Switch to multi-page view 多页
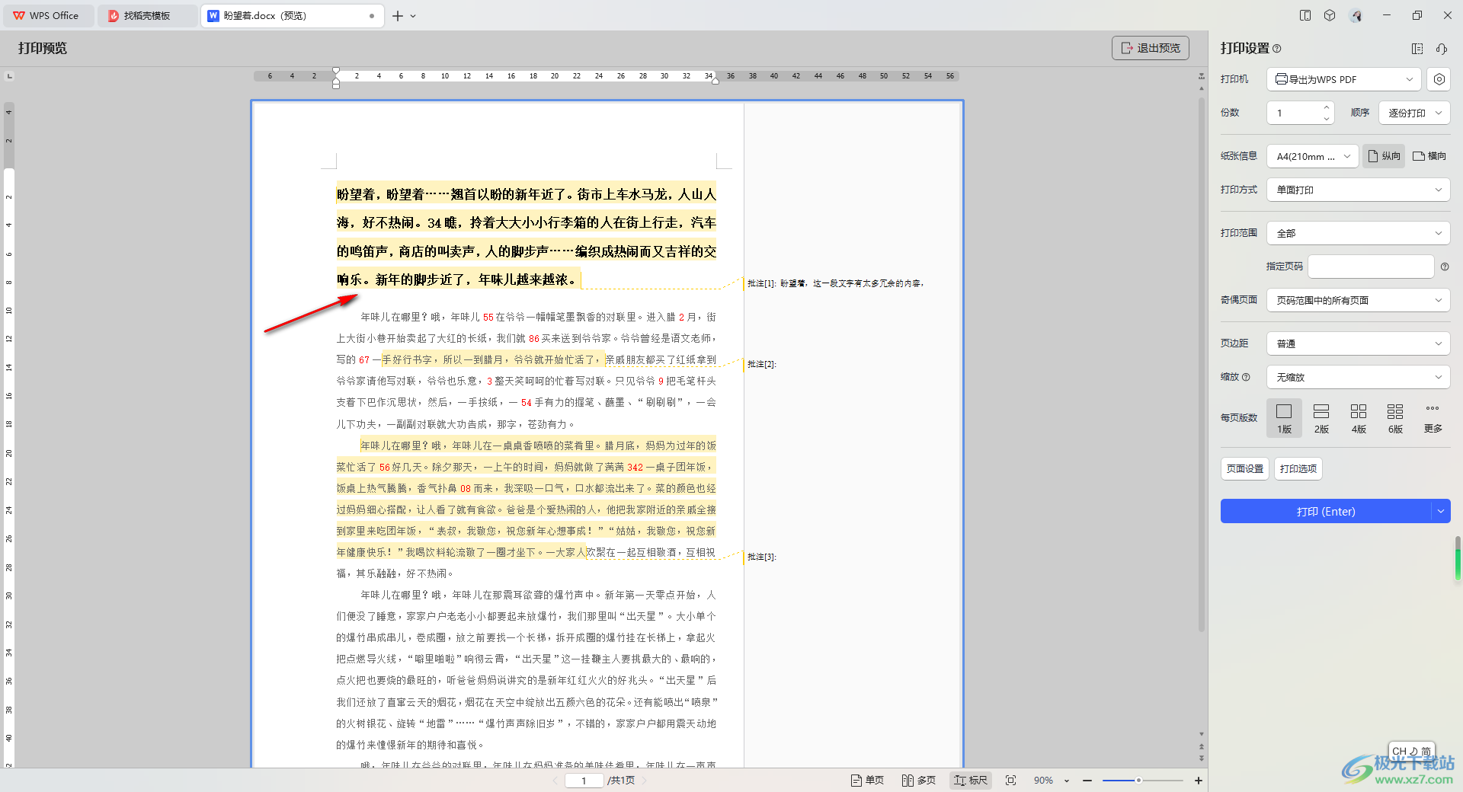The height and width of the screenshot is (792, 1463). (x=918, y=780)
